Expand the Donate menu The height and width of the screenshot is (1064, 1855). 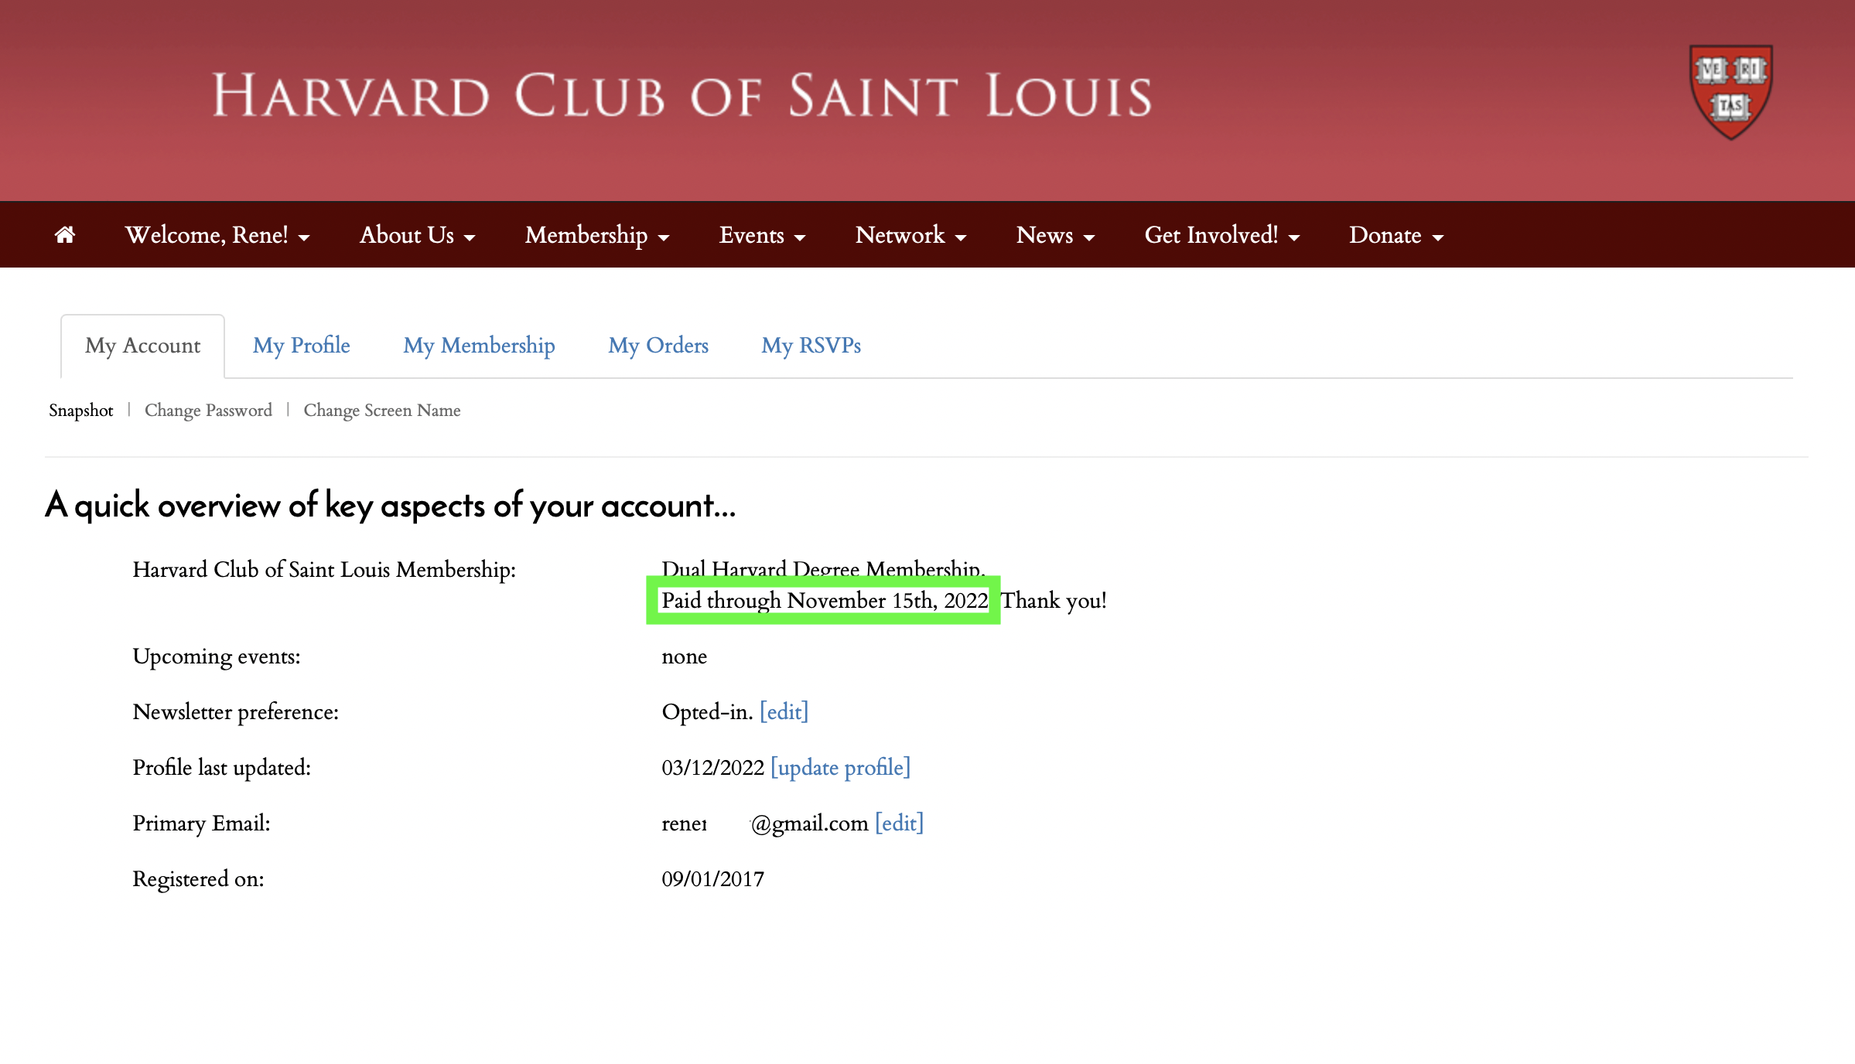tap(1396, 234)
